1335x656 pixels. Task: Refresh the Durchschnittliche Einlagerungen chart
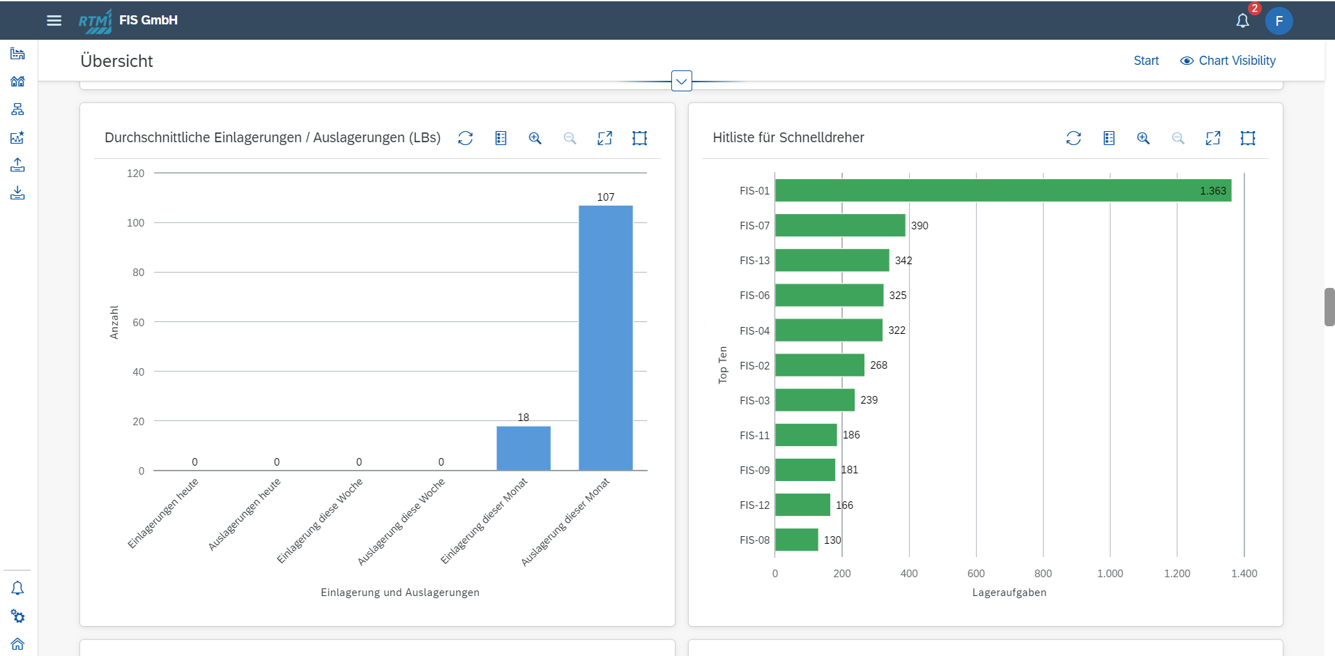pyautogui.click(x=466, y=138)
